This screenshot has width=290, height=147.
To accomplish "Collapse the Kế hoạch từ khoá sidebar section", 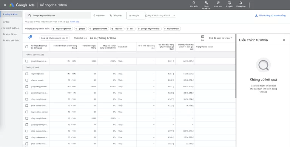I will pyautogui.click(x=2, y=28).
